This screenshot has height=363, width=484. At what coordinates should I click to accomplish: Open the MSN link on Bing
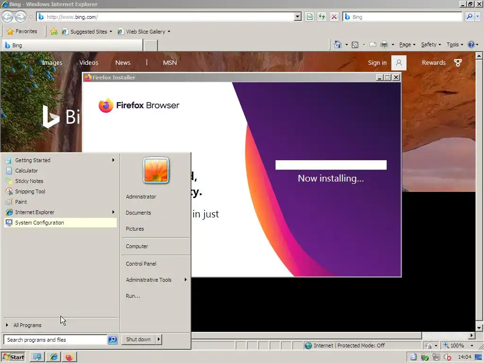[x=170, y=63]
